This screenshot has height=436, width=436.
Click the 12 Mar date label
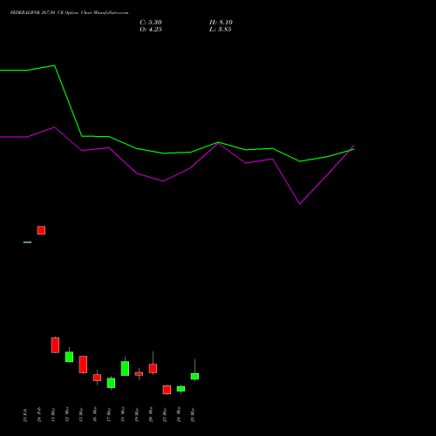67,415
